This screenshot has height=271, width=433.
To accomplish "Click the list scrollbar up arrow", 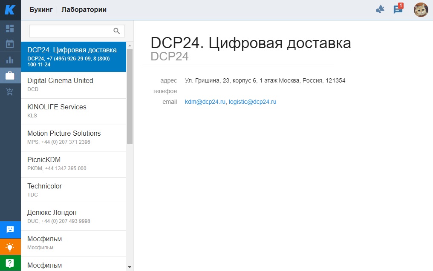I will coord(130,46).
